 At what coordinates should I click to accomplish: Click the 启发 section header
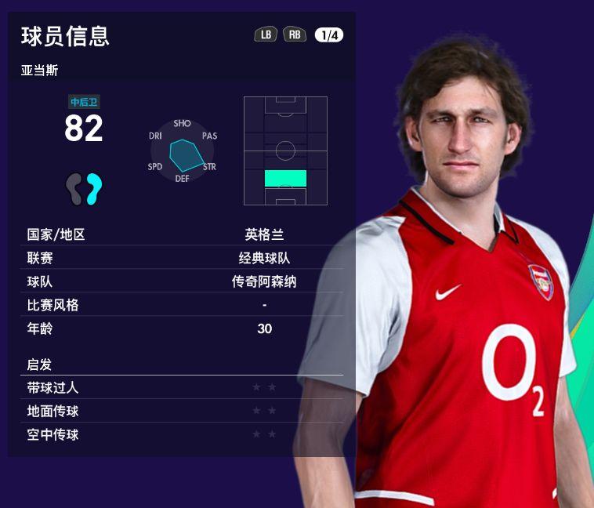(39, 365)
